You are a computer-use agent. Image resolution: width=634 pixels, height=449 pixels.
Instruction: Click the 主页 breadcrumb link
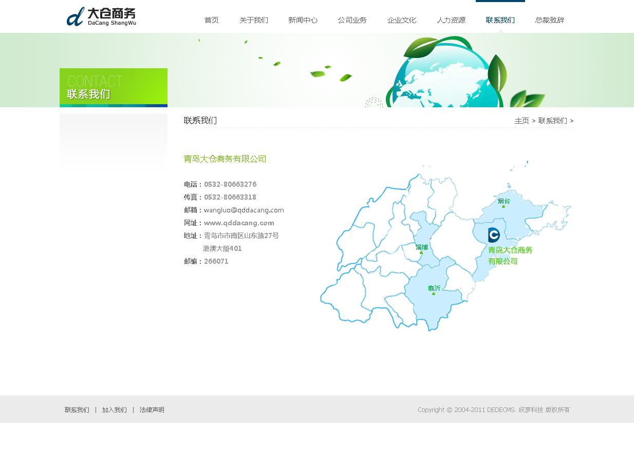click(x=521, y=121)
